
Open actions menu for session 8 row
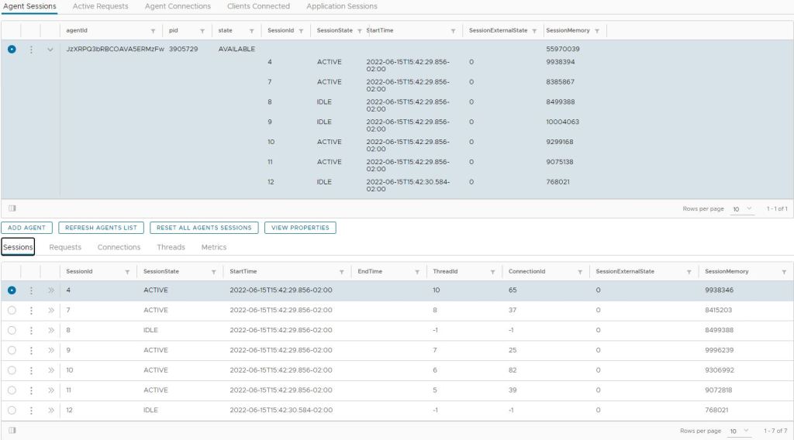point(31,330)
